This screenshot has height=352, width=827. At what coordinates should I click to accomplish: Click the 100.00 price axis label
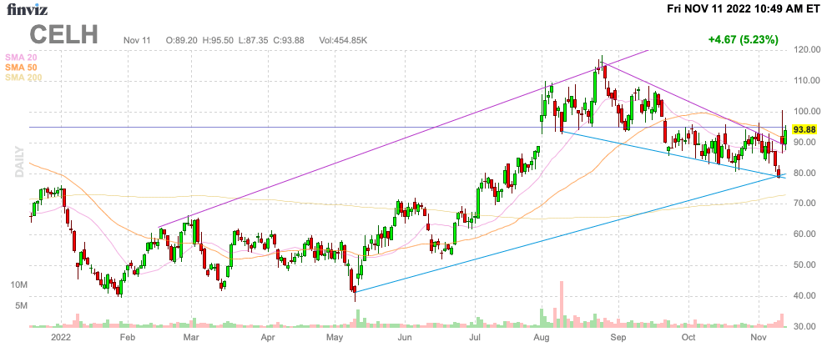pos(807,112)
